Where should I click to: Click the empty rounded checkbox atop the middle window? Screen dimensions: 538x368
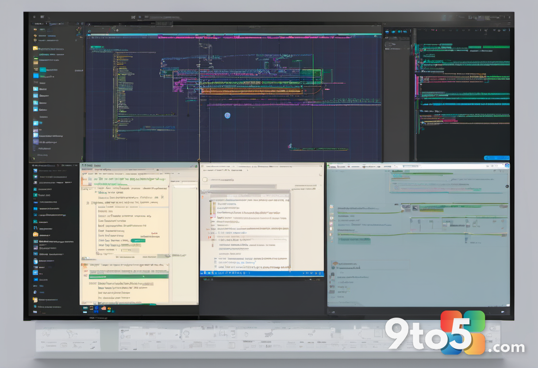pos(205,180)
